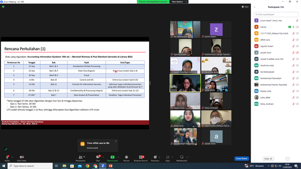
Task: Click the zoom baa01 Z avatar tile
Action: click(x=216, y=30)
